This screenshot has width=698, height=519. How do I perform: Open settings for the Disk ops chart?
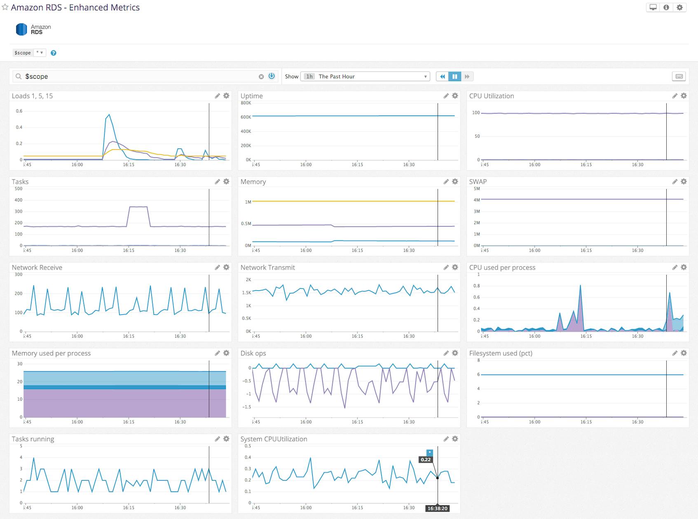pos(455,353)
